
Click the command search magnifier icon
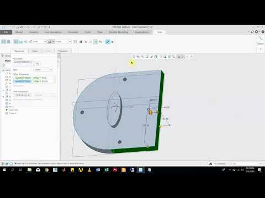click(252, 32)
